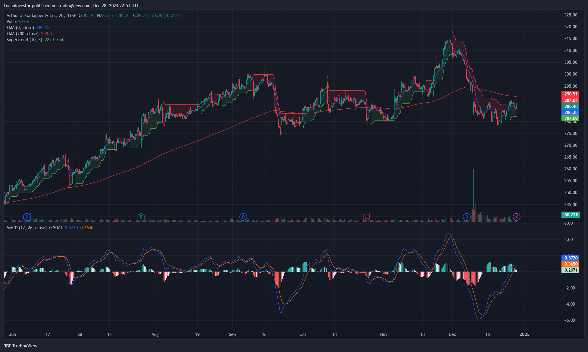Click the 245.00 price axis label
The image size is (588, 352).
click(x=571, y=205)
